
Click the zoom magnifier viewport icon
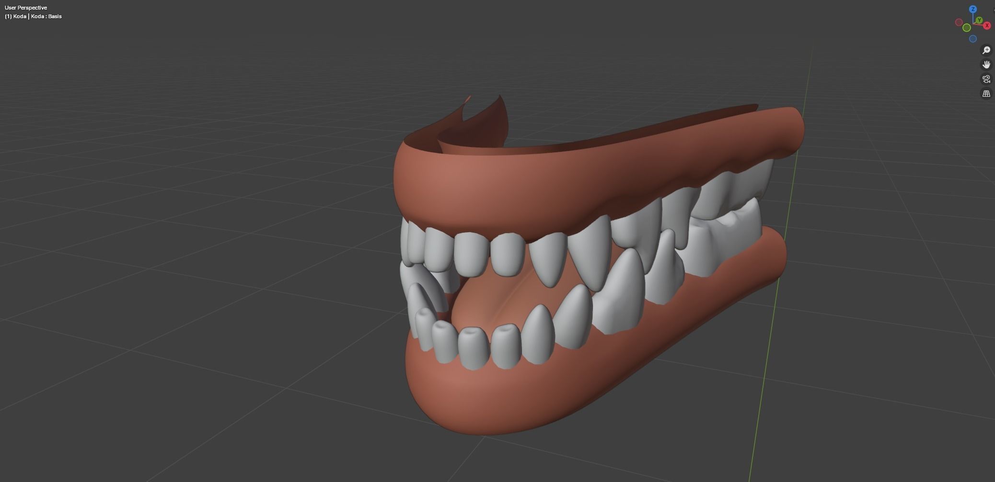(x=986, y=50)
